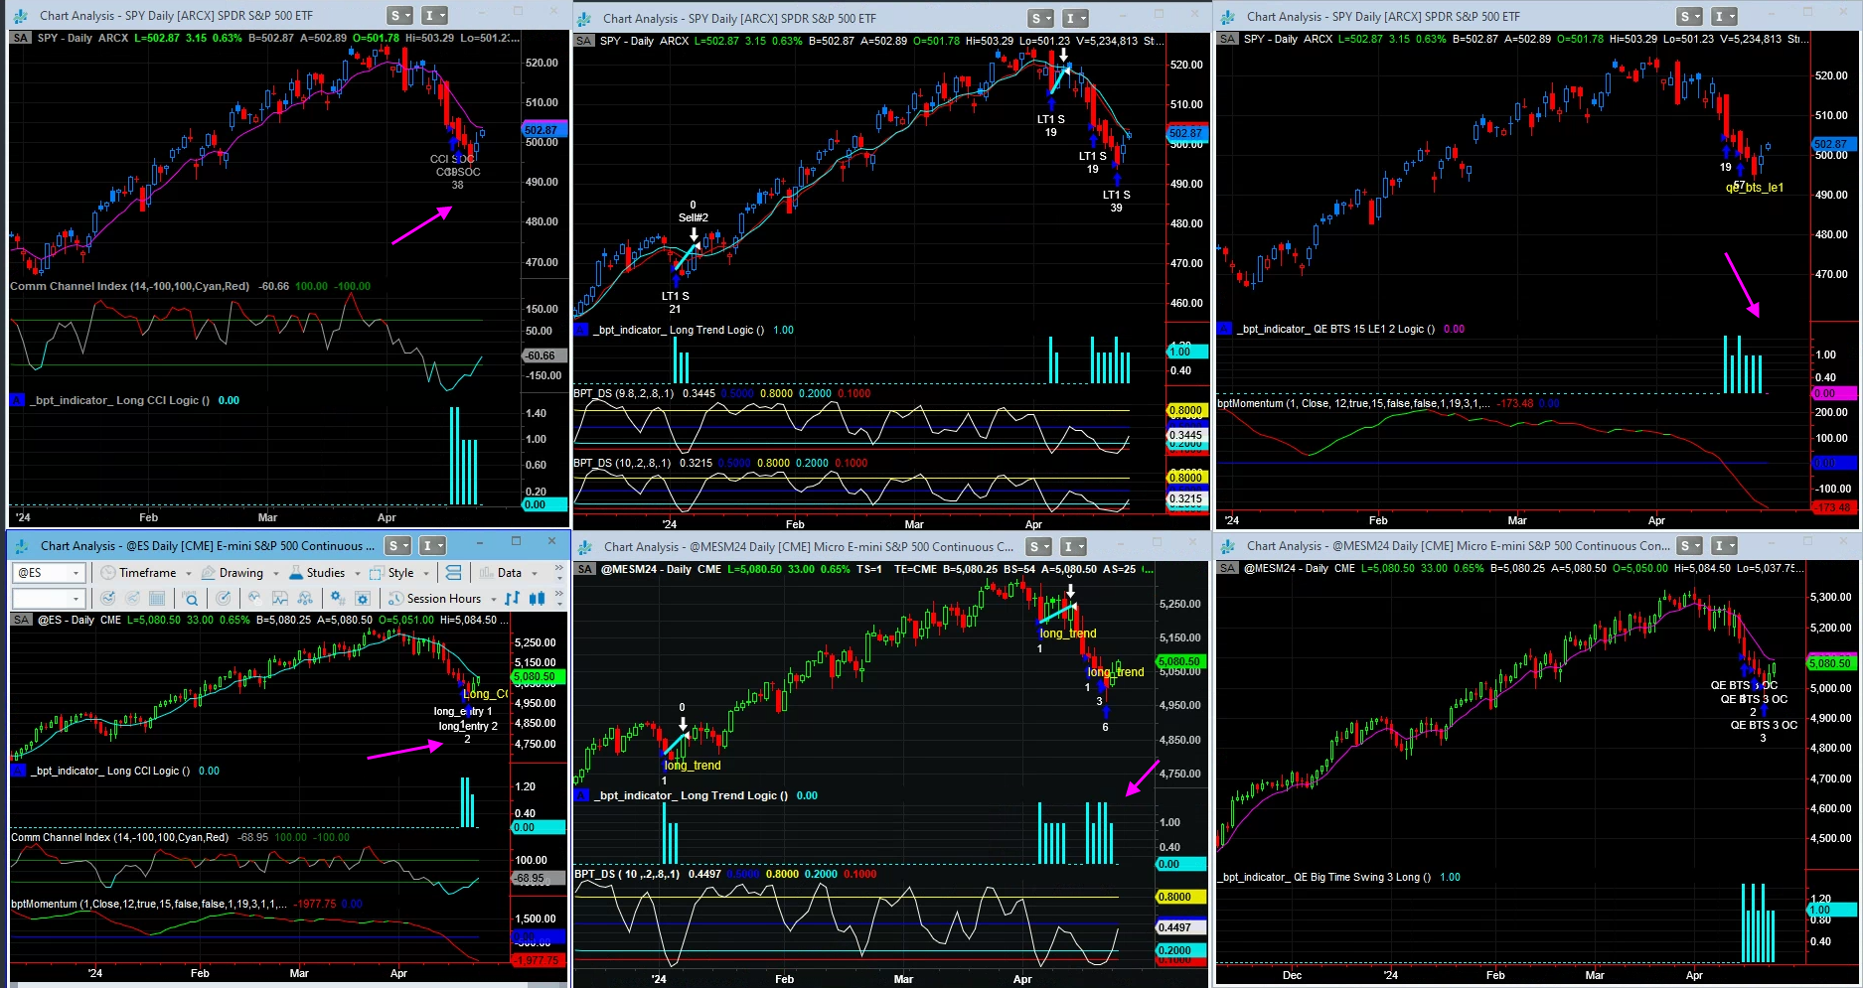Open the Timeframe menu in @ES window
This screenshot has height=988, width=1863.
click(x=146, y=573)
